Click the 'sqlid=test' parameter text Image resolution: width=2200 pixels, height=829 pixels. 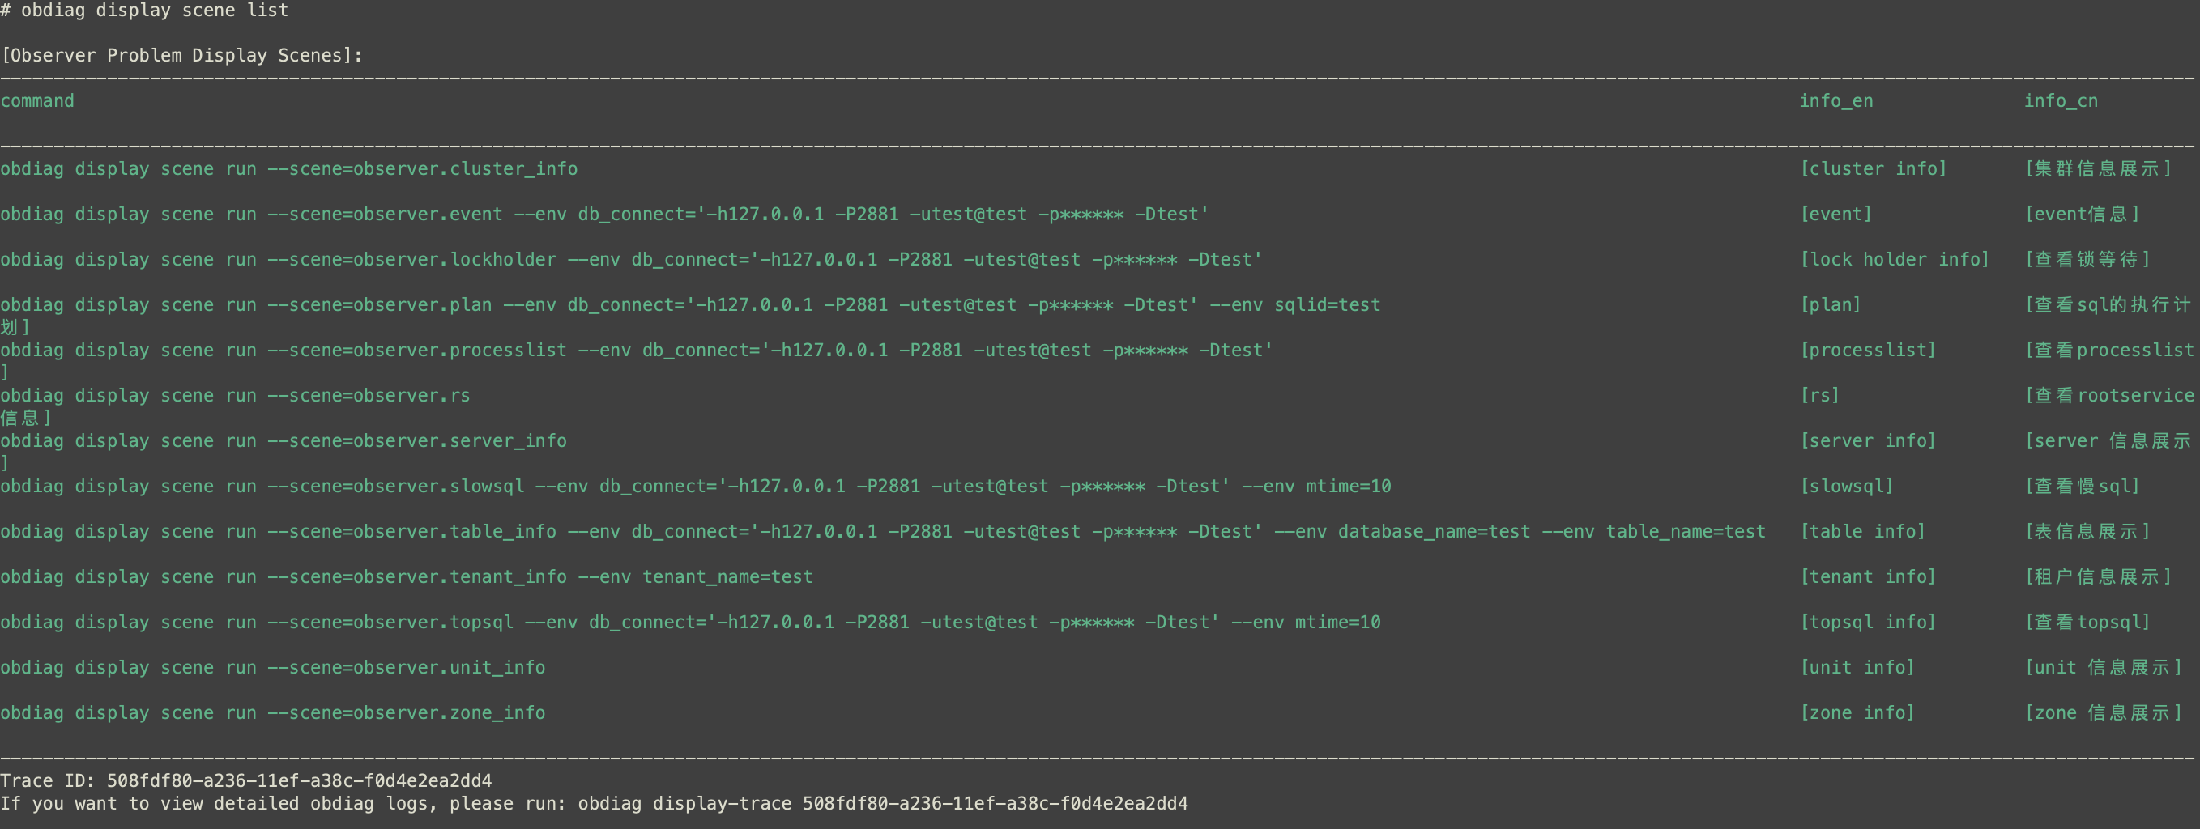click(x=1327, y=304)
